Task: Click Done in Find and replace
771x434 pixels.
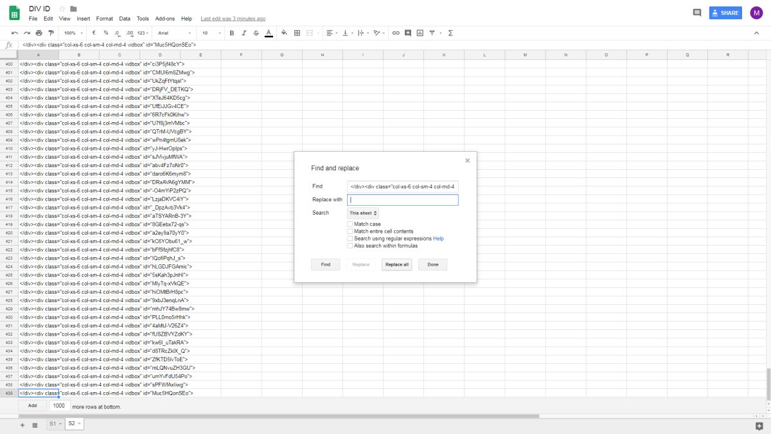Action: (433, 264)
